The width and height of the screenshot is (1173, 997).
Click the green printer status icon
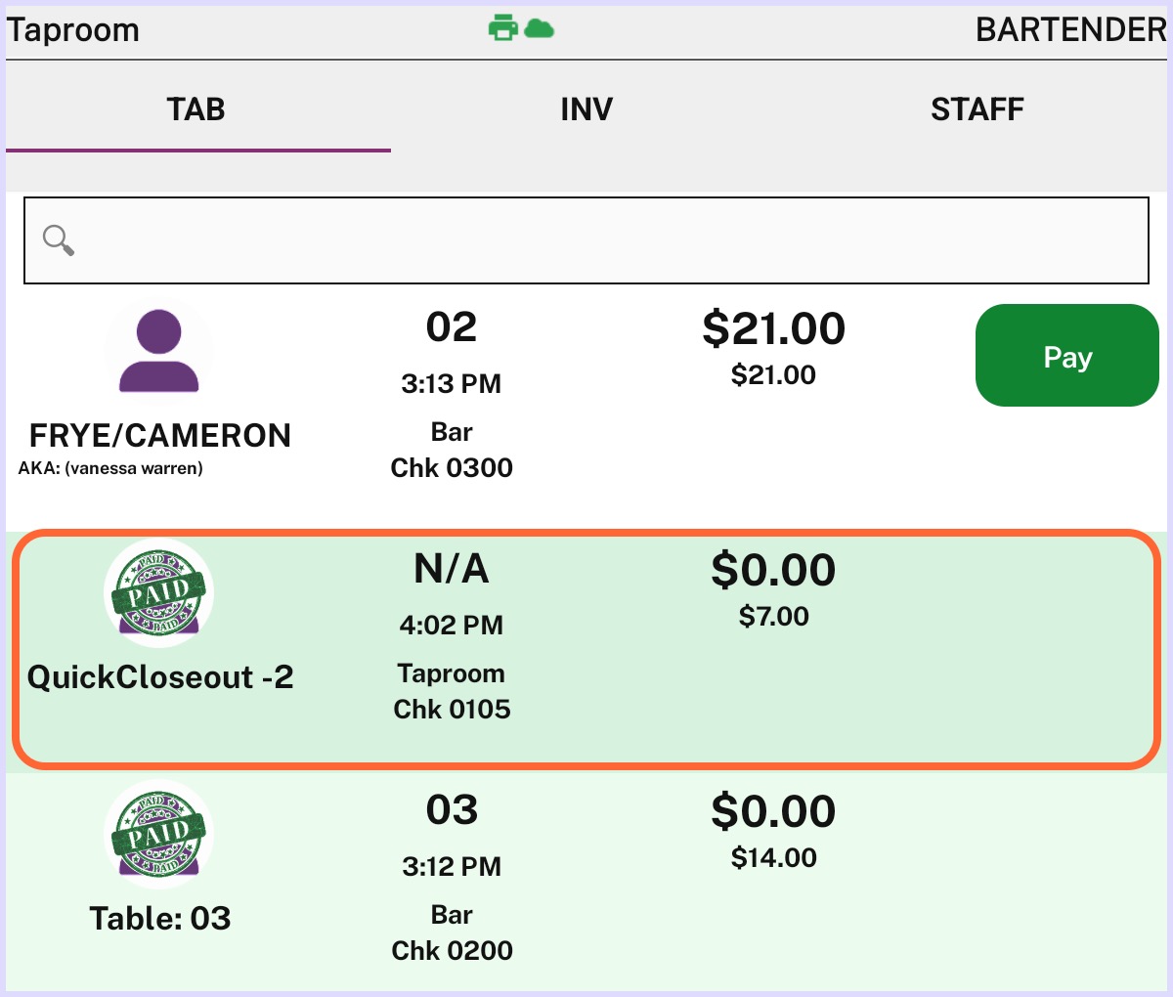(502, 28)
